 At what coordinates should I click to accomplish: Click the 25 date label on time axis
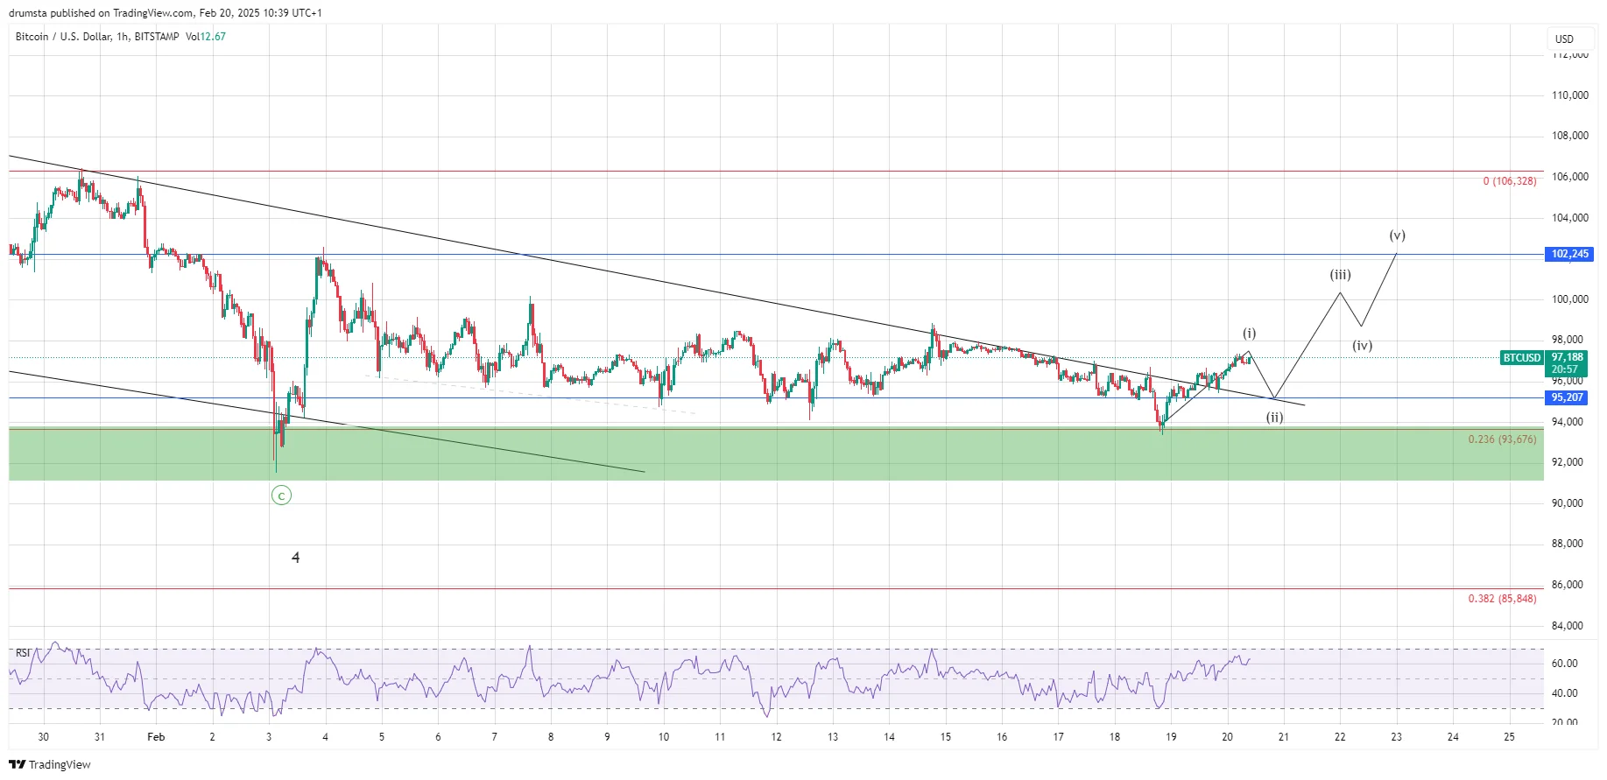tap(1509, 737)
